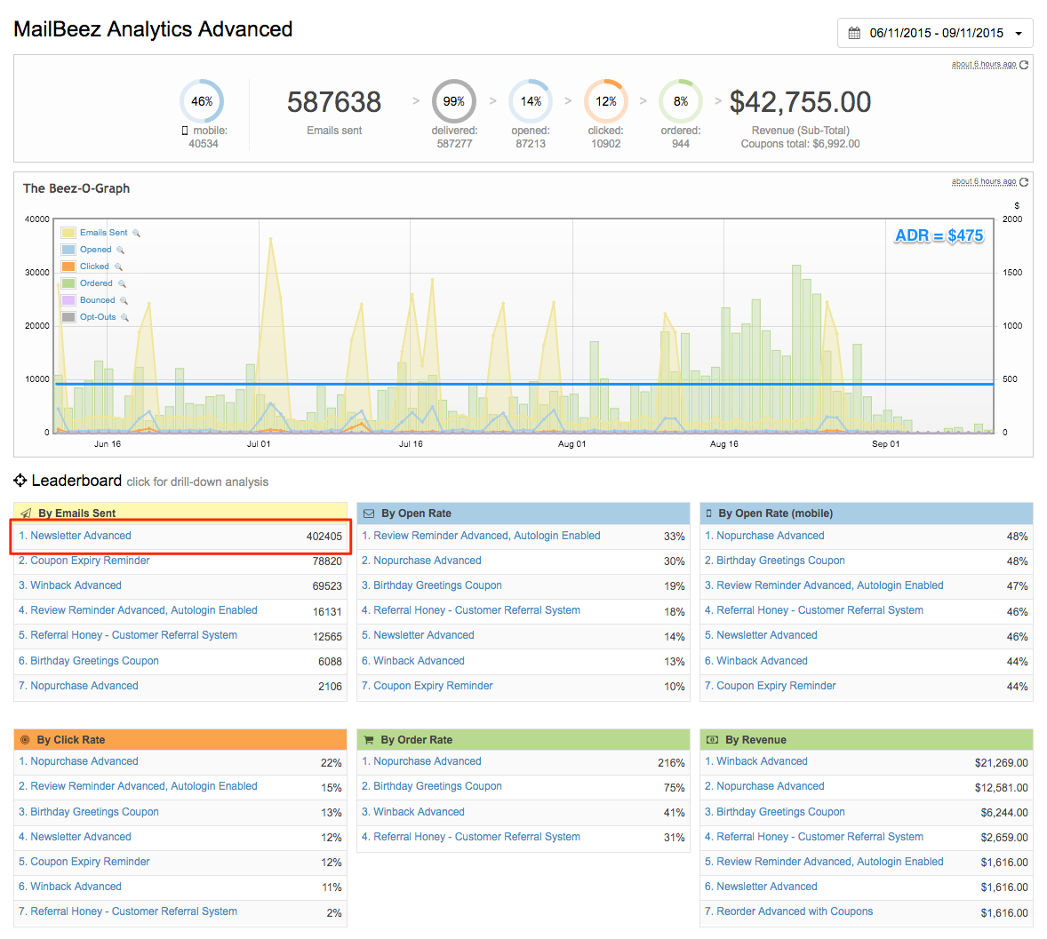
Task: Click envelope icon in By Open Rate header
Action: 369,513
